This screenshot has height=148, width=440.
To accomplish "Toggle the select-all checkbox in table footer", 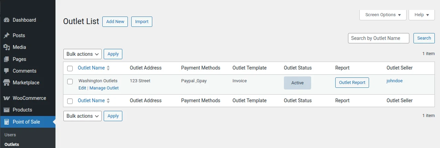I will 70,101.
